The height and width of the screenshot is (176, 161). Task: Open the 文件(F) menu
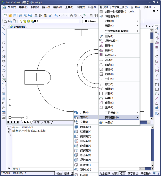12,7
